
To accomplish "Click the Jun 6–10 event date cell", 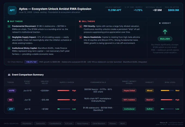I will [x=27, y=91].
